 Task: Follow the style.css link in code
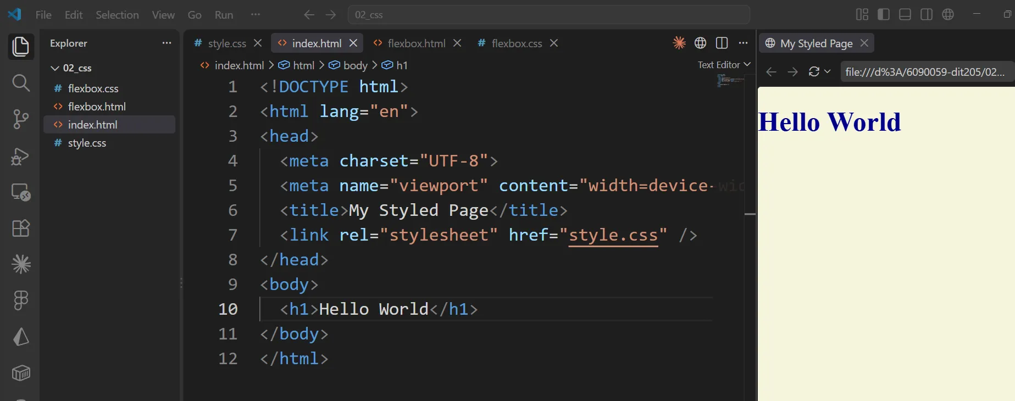tap(613, 235)
